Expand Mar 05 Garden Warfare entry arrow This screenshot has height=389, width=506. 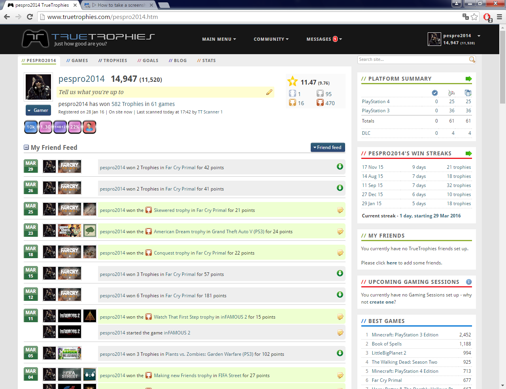coord(340,353)
